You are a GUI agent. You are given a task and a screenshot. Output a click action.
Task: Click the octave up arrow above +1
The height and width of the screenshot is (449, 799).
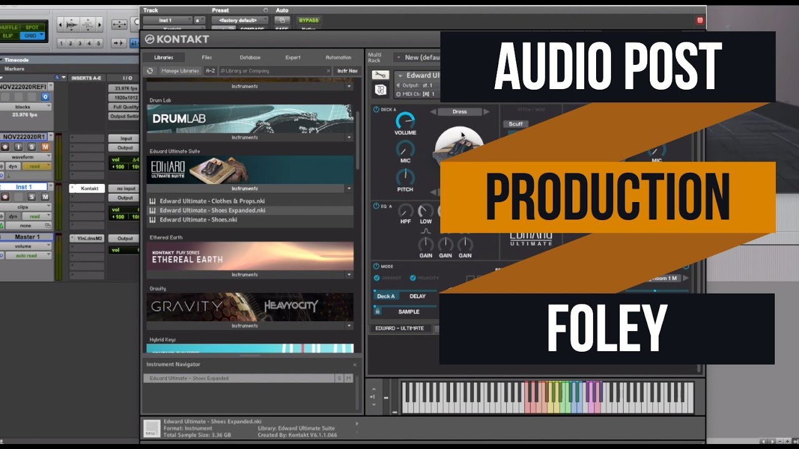pos(373,389)
